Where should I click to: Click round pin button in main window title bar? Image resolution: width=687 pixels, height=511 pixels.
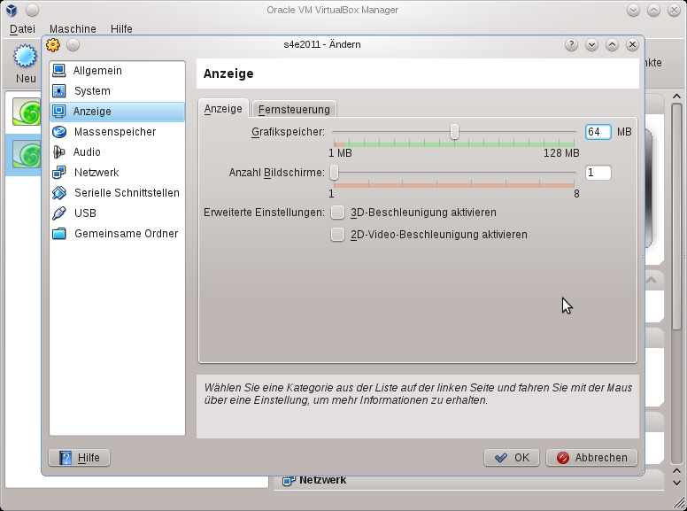point(32,10)
